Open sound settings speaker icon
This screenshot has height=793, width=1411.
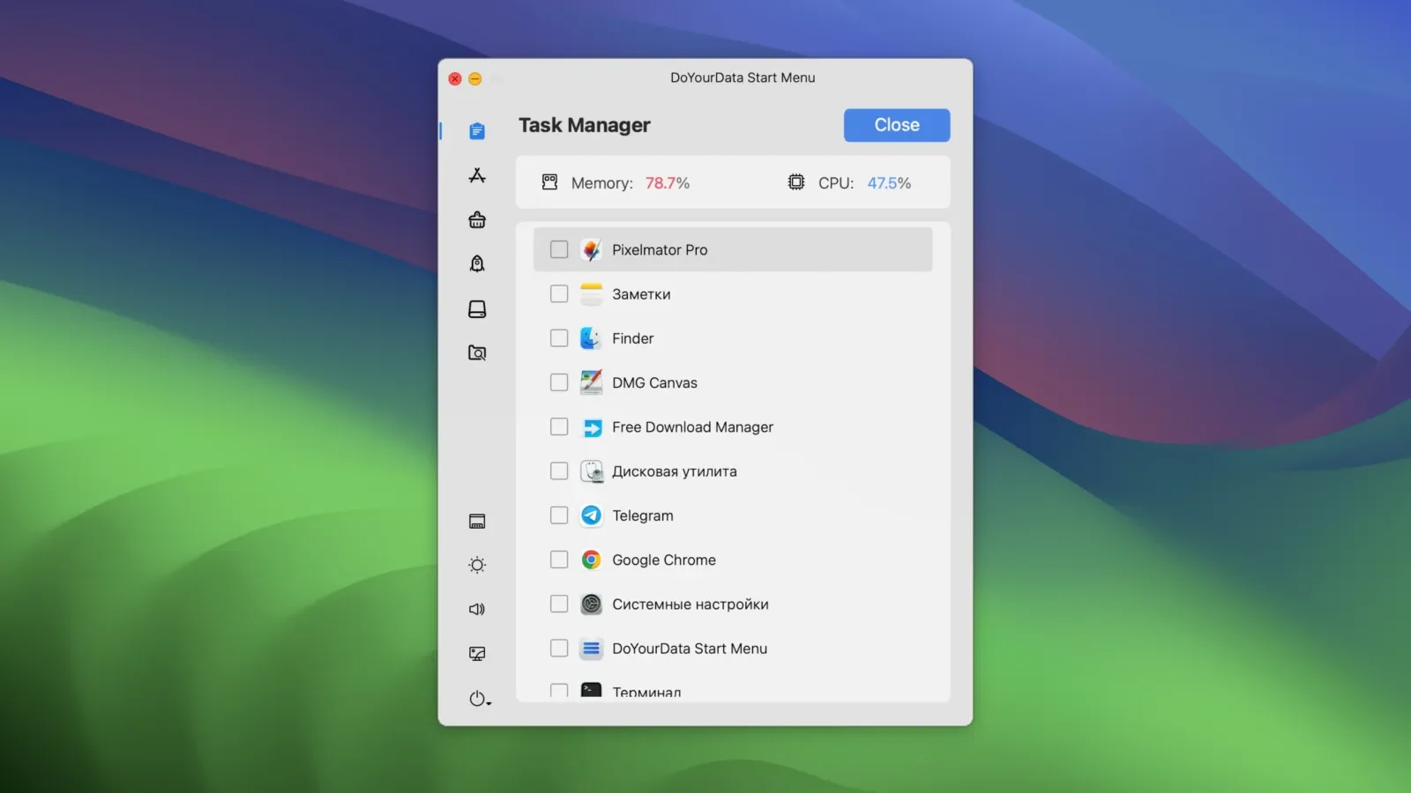(x=476, y=608)
